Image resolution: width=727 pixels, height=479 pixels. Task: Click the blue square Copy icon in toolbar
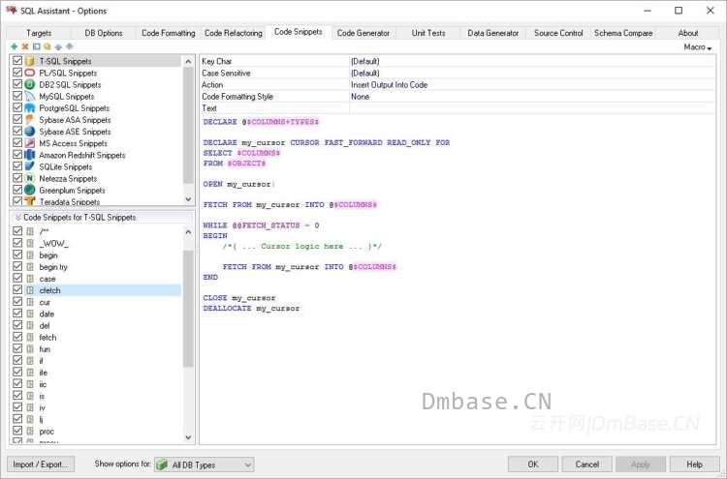(36, 46)
